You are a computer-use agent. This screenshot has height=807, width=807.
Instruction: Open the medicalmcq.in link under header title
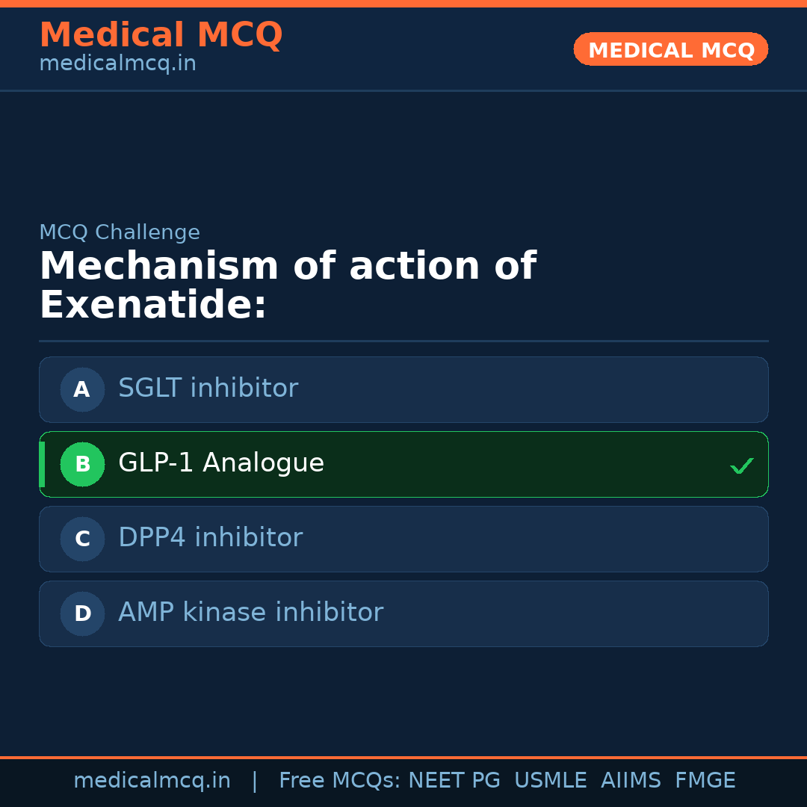[117, 64]
